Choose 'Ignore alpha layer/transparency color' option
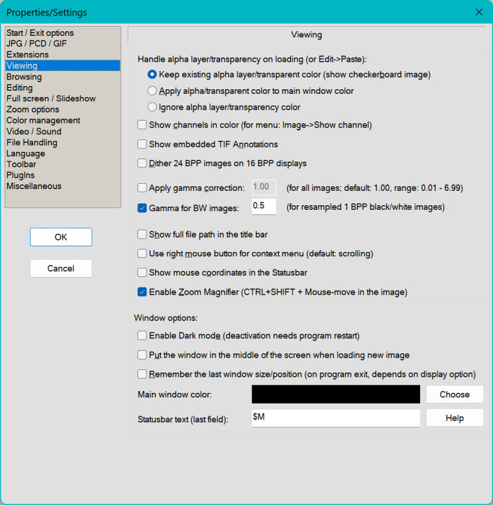The image size is (493, 505). [152, 107]
